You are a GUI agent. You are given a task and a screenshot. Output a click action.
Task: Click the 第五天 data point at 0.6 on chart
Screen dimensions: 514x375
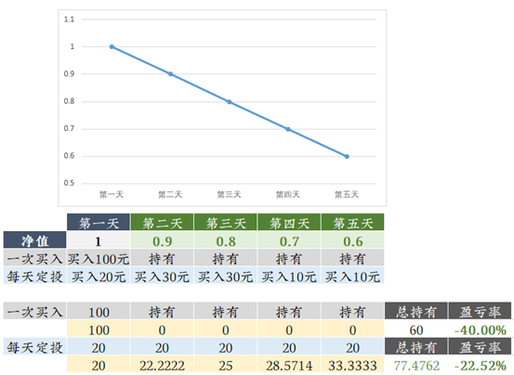pyautogui.click(x=347, y=157)
